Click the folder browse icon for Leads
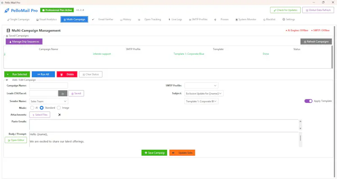 click(63, 94)
